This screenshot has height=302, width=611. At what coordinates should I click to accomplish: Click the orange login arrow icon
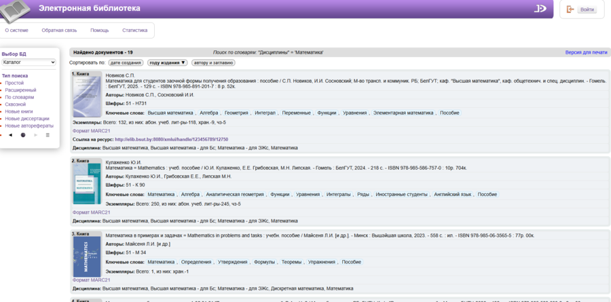[x=570, y=10]
